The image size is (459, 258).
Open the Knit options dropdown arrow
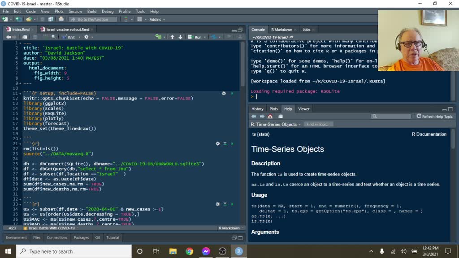(x=79, y=37)
